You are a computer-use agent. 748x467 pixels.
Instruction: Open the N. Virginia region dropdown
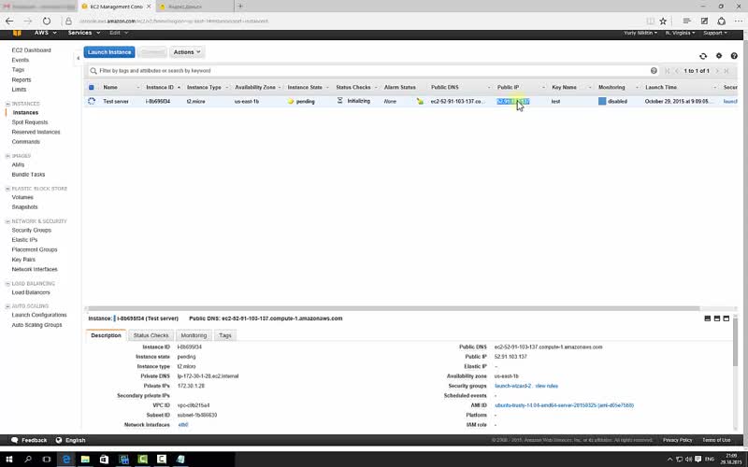[680, 33]
